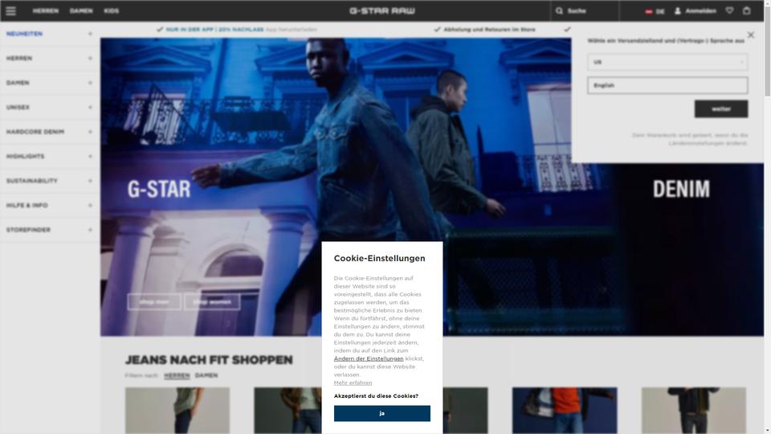
Task: Click the English language field
Action: point(667,85)
